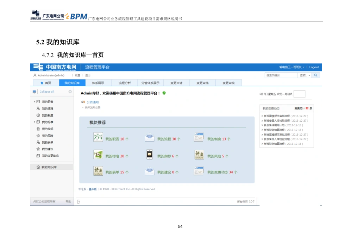Click the VIP icon beside 我的制度 module

coord(199,137)
